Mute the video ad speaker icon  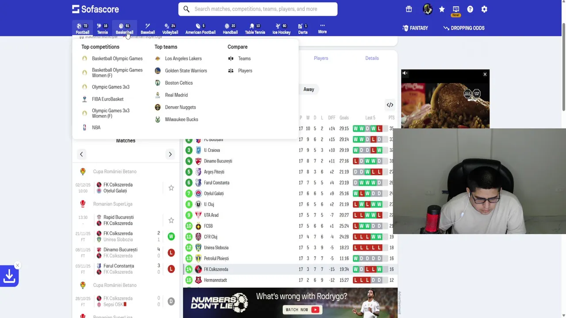click(405, 73)
